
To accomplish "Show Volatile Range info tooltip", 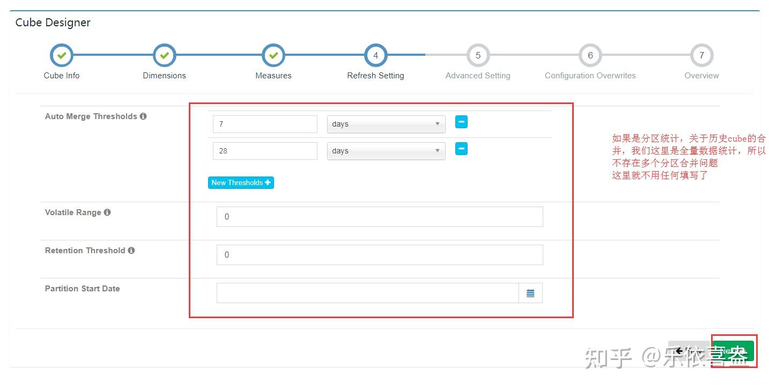I will (107, 212).
